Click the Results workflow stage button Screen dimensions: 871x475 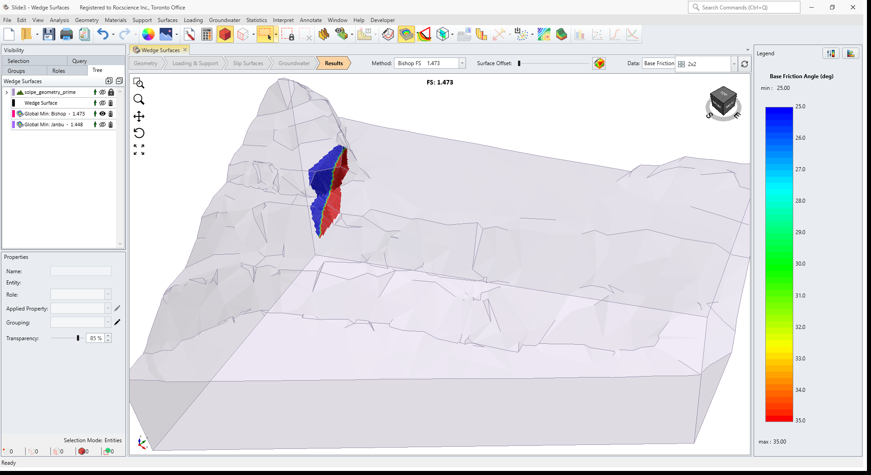tap(333, 63)
